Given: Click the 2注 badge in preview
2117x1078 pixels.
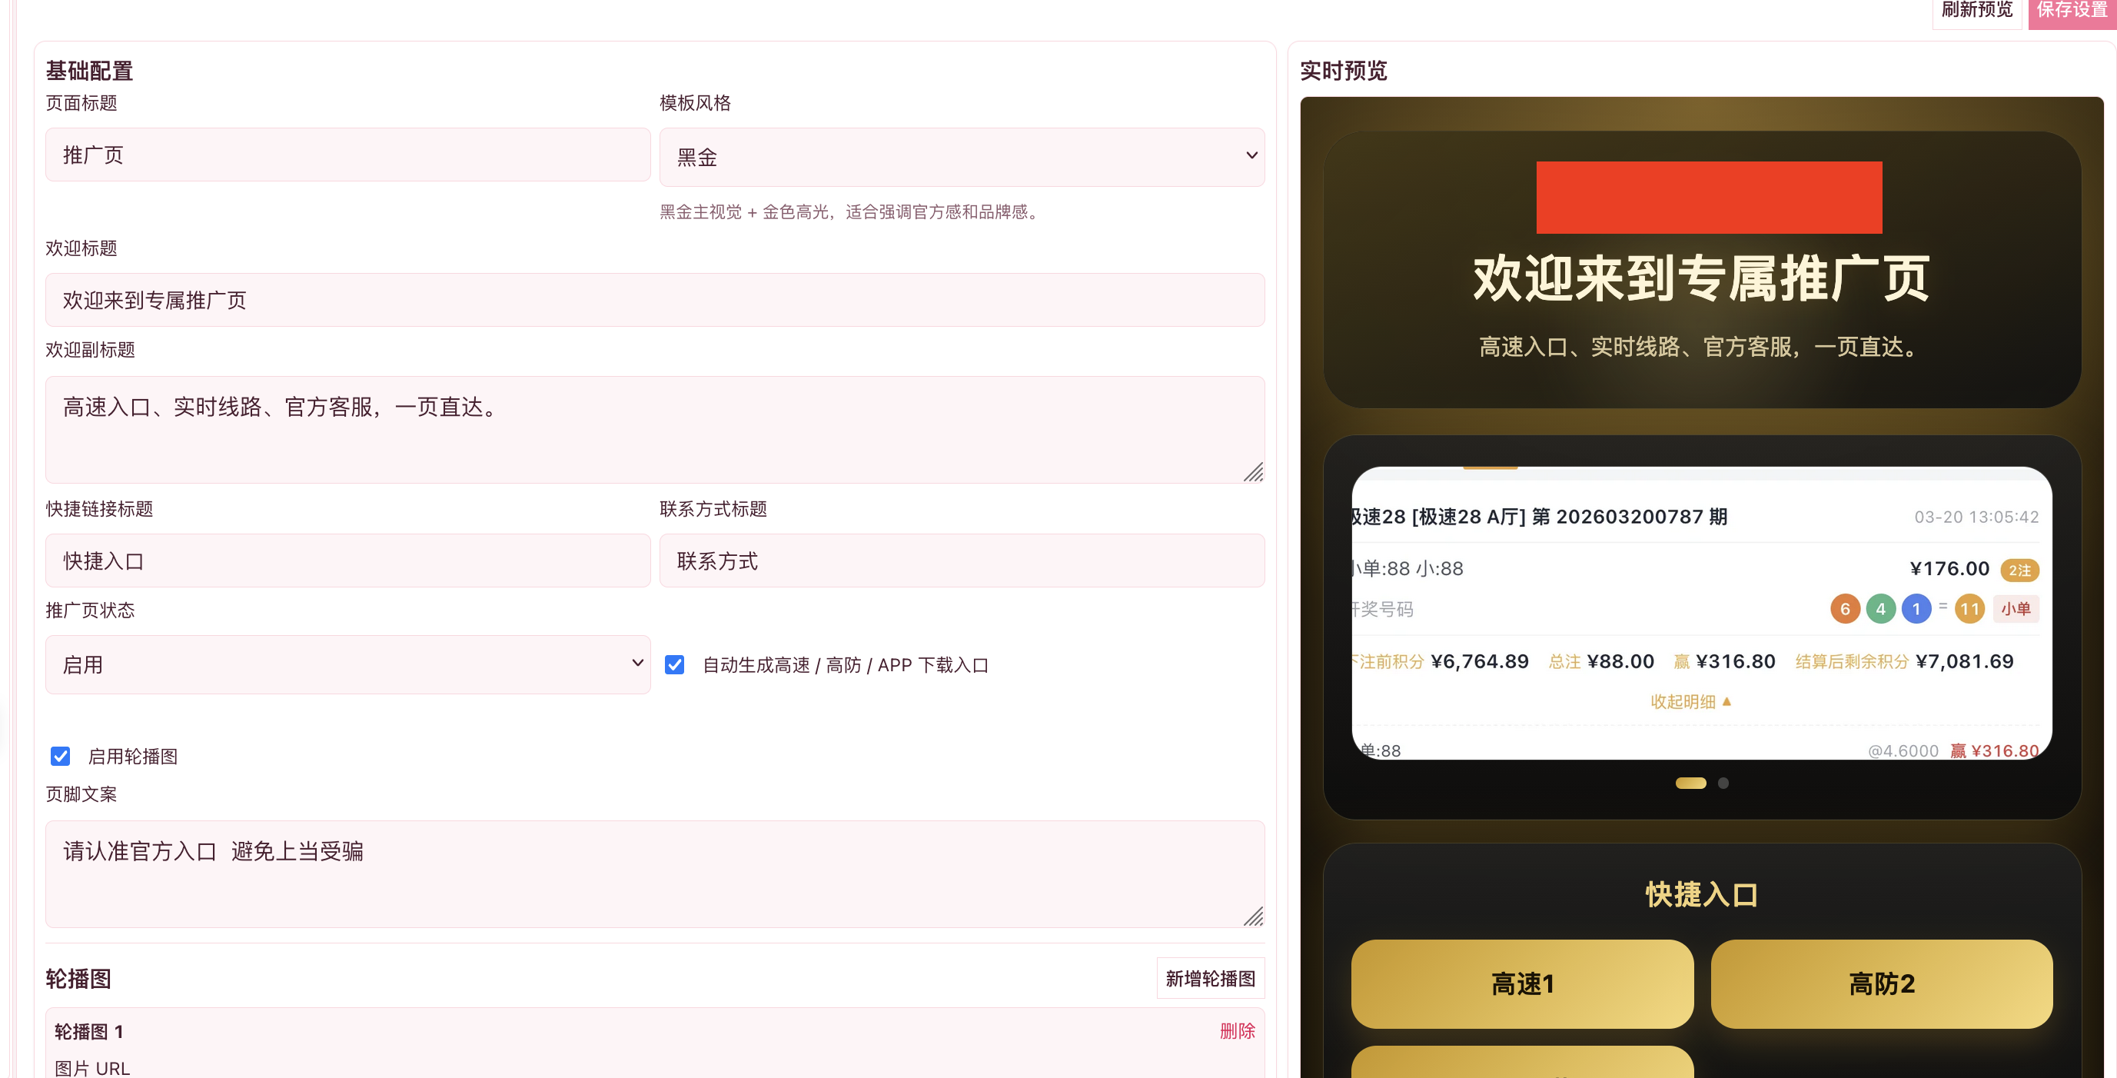Looking at the screenshot, I should (x=2019, y=570).
